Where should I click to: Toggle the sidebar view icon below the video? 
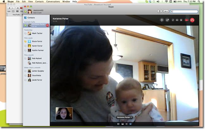[118, 124]
